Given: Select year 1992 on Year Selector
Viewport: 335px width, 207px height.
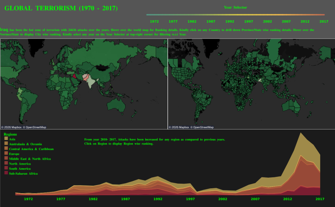Looking at the screenshot, I should pyautogui.click(x=230, y=21).
